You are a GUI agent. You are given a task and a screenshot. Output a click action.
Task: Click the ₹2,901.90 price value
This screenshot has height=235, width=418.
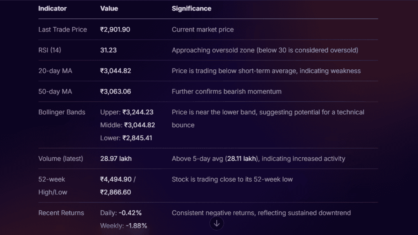tap(115, 29)
